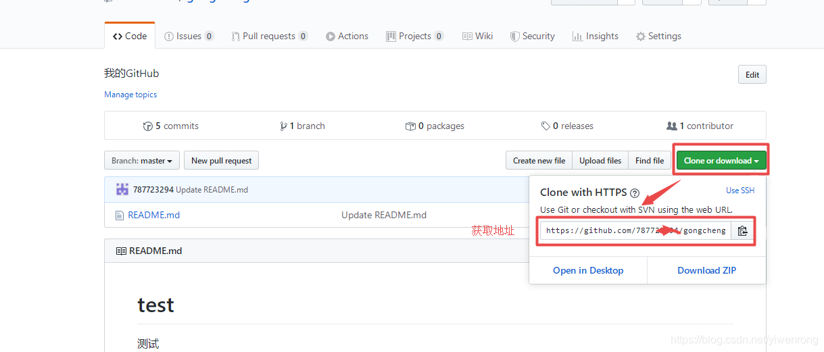The image size is (824, 352).
Task: Click the Find file button
Action: pos(650,161)
